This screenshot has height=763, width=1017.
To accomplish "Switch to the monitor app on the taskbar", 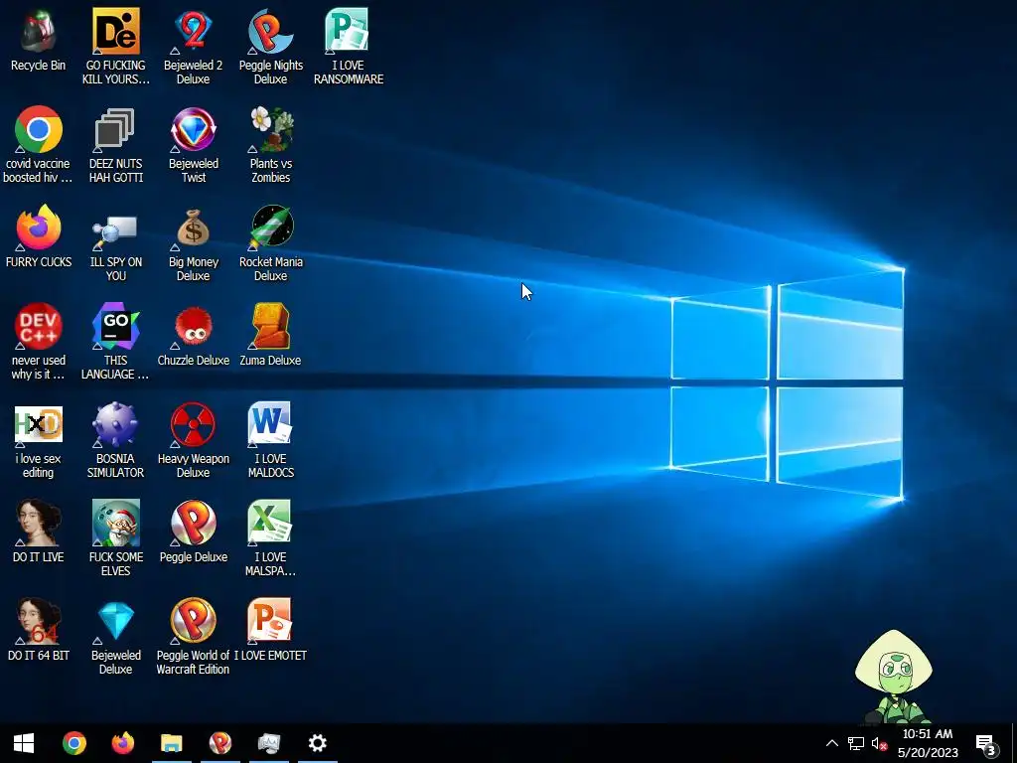I will pyautogui.click(x=269, y=743).
